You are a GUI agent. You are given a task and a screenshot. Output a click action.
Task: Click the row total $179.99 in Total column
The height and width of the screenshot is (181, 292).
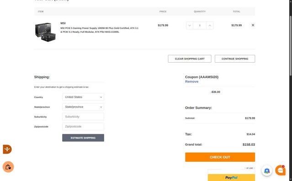[237, 25]
